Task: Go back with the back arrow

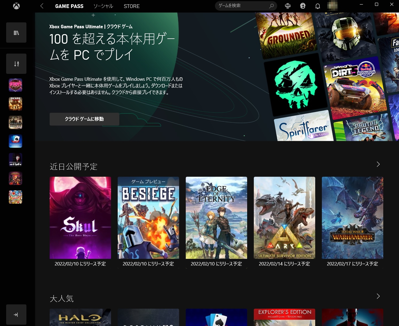Action: click(42, 6)
